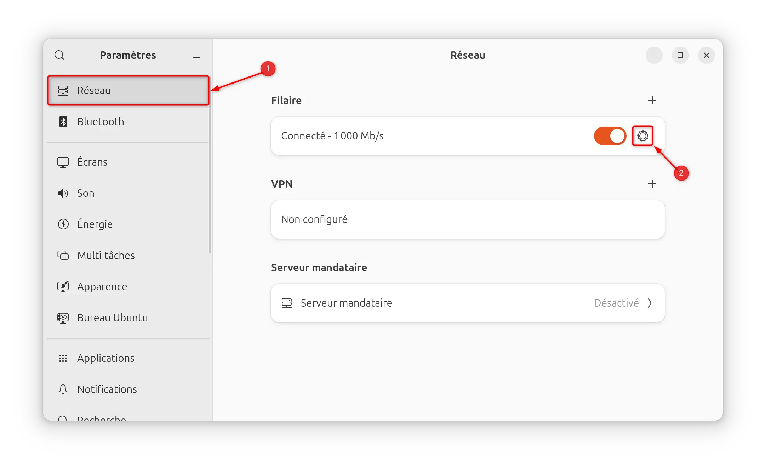The width and height of the screenshot is (766, 468).
Task: Click the Bureau Ubuntu icon
Action: (x=63, y=318)
